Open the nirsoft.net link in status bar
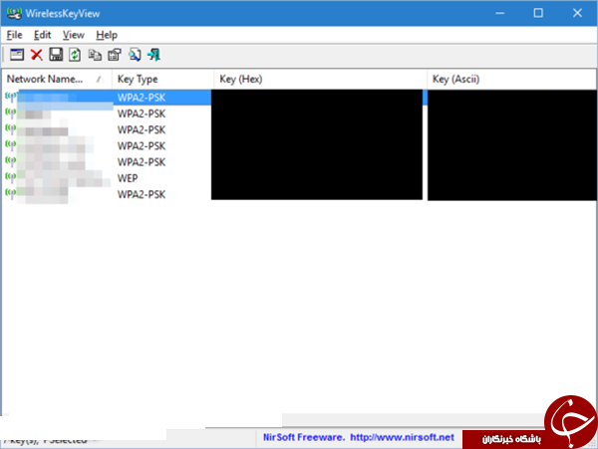This screenshot has width=598, height=449. point(402,437)
